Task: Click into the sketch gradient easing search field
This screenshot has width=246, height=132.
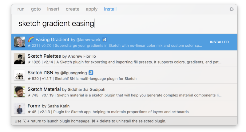Action: coord(124,24)
